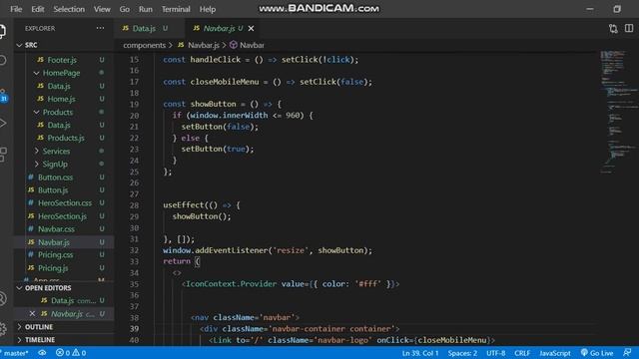Open the Run menu

point(145,9)
